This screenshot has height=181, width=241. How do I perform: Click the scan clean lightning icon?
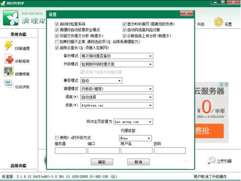coord(9,46)
